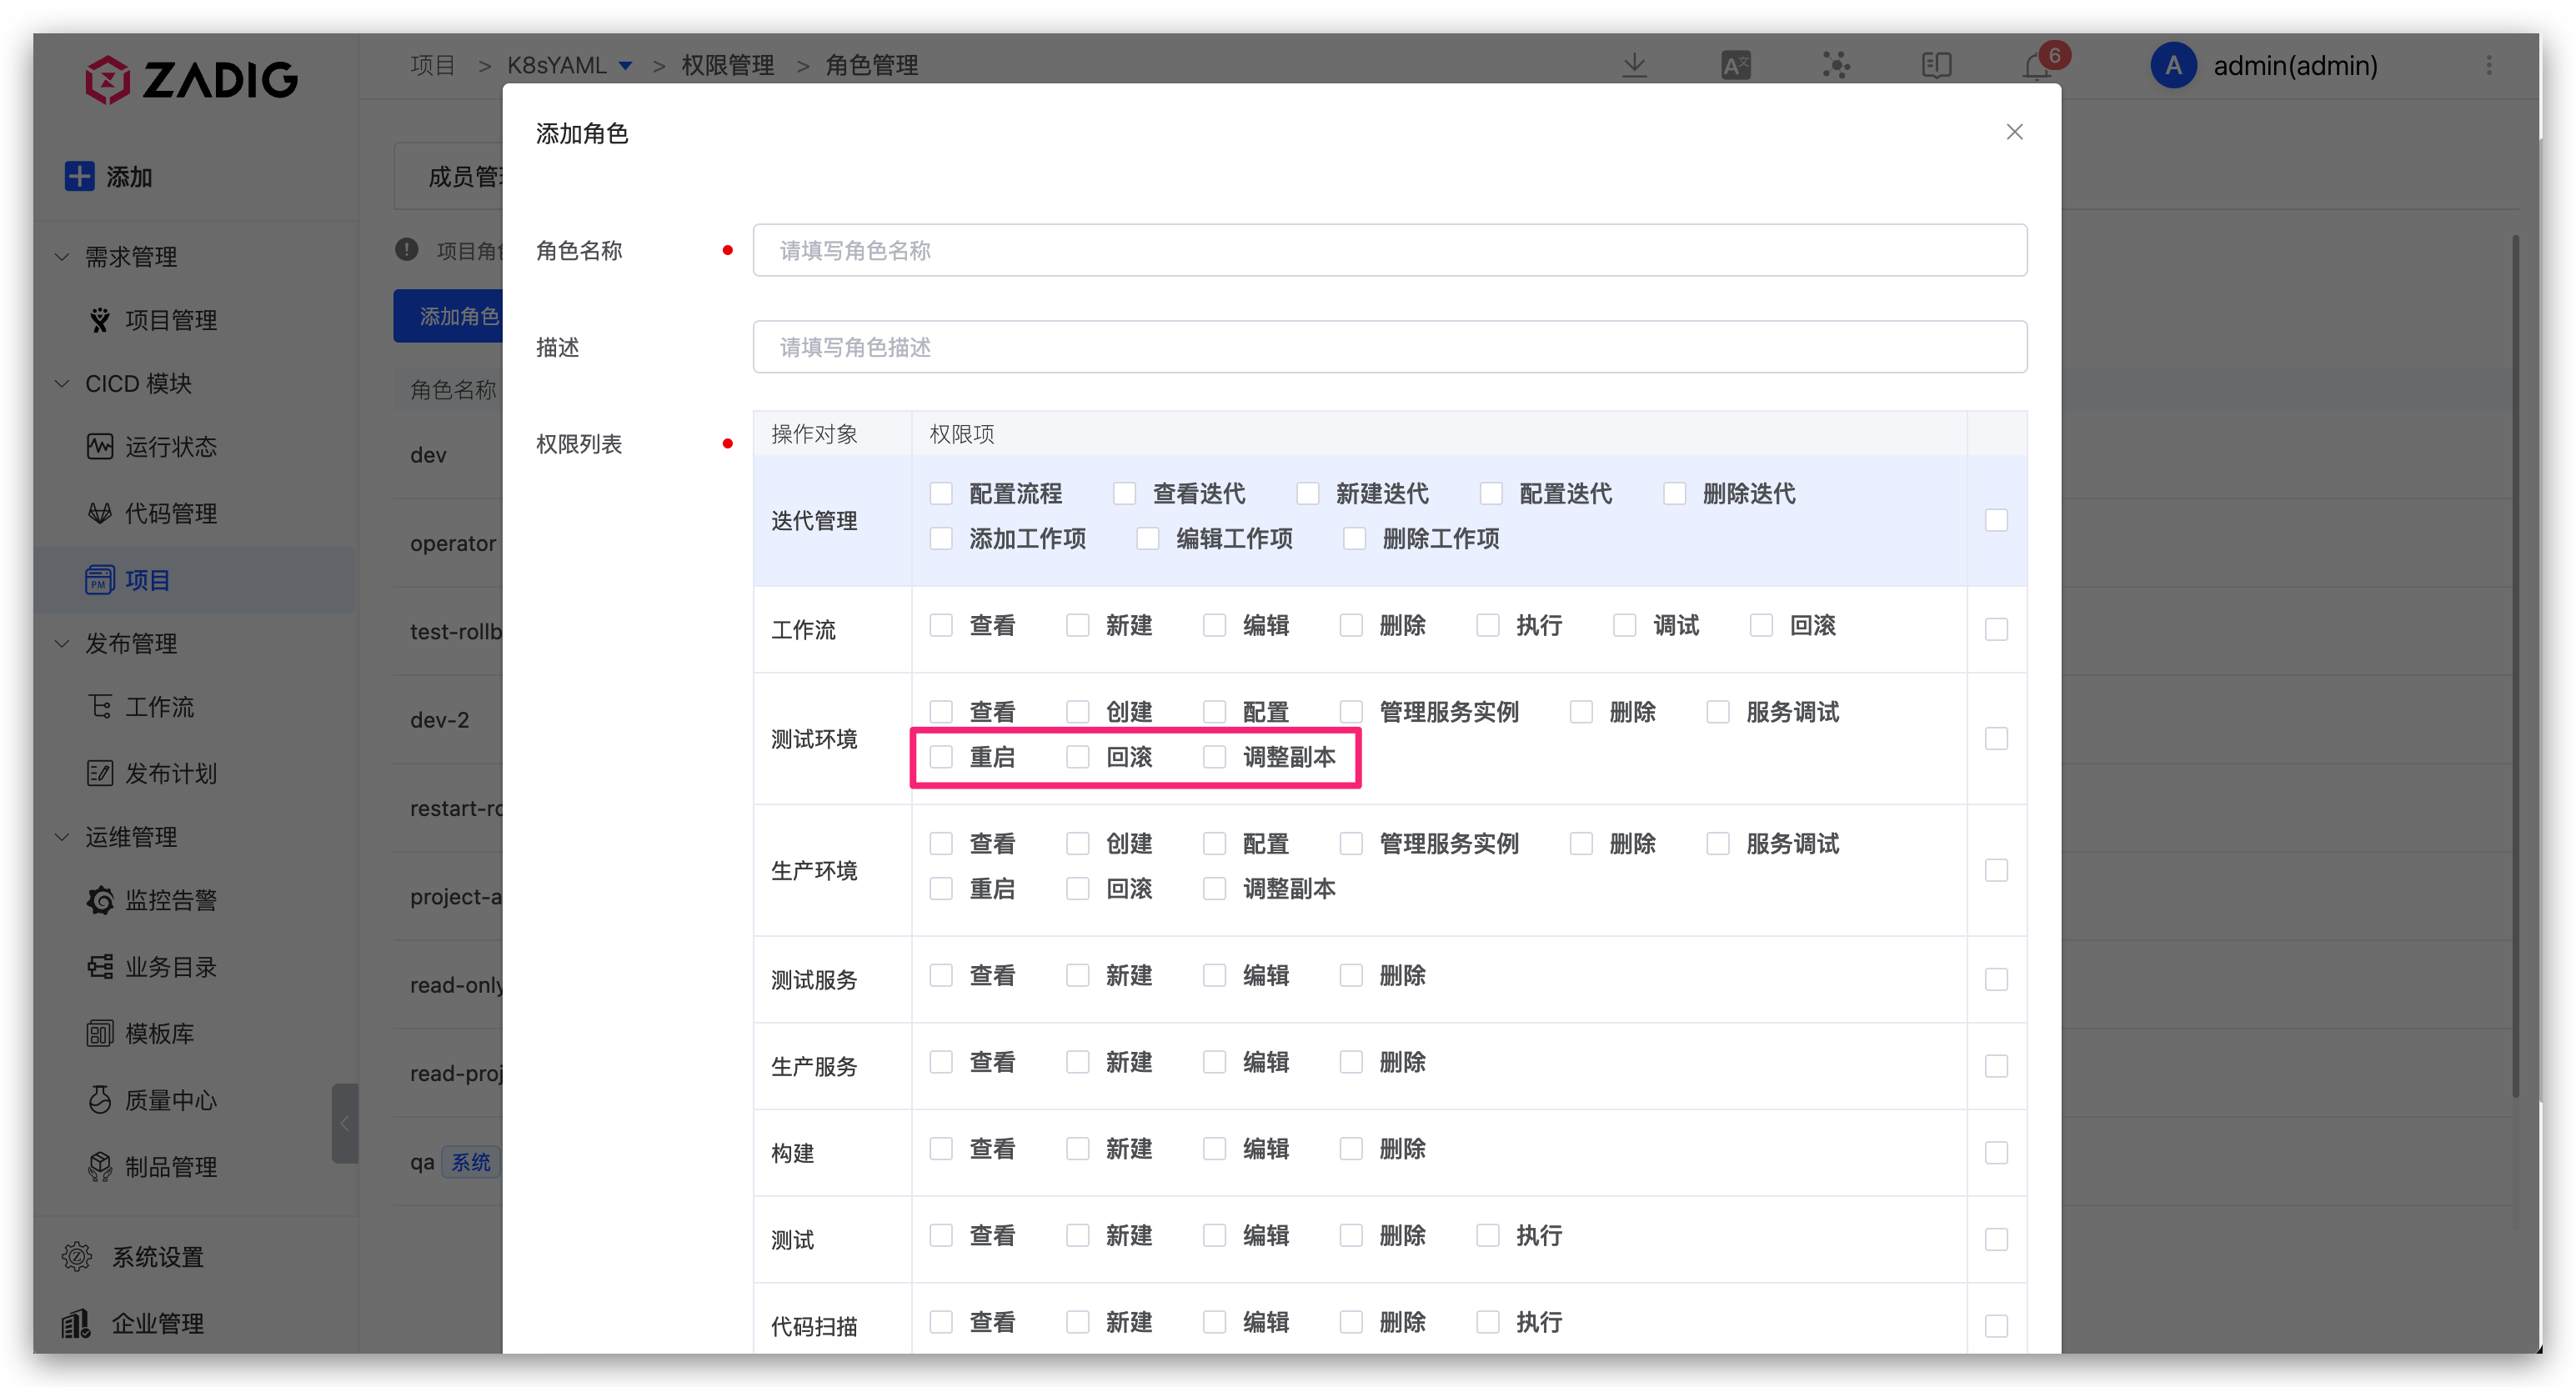The width and height of the screenshot is (2576, 1387).
Task: Click the 描述 input field
Action: click(x=1390, y=347)
